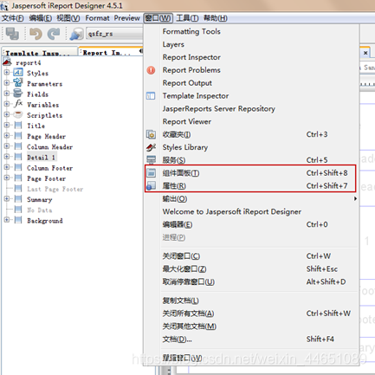Open the 视图(V) menu
The image size is (375, 375).
pyautogui.click(x=68, y=18)
